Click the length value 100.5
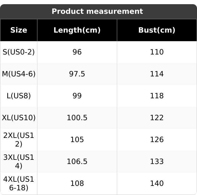Image resolution: width=197 pixels, height=195 pixels. click(x=77, y=118)
